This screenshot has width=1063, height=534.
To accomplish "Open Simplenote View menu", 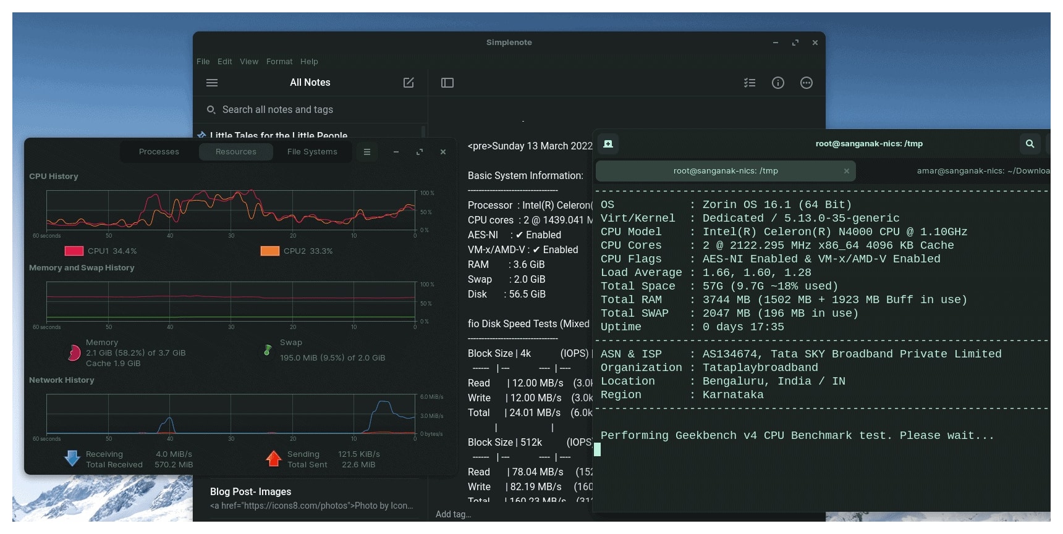I will click(x=249, y=62).
